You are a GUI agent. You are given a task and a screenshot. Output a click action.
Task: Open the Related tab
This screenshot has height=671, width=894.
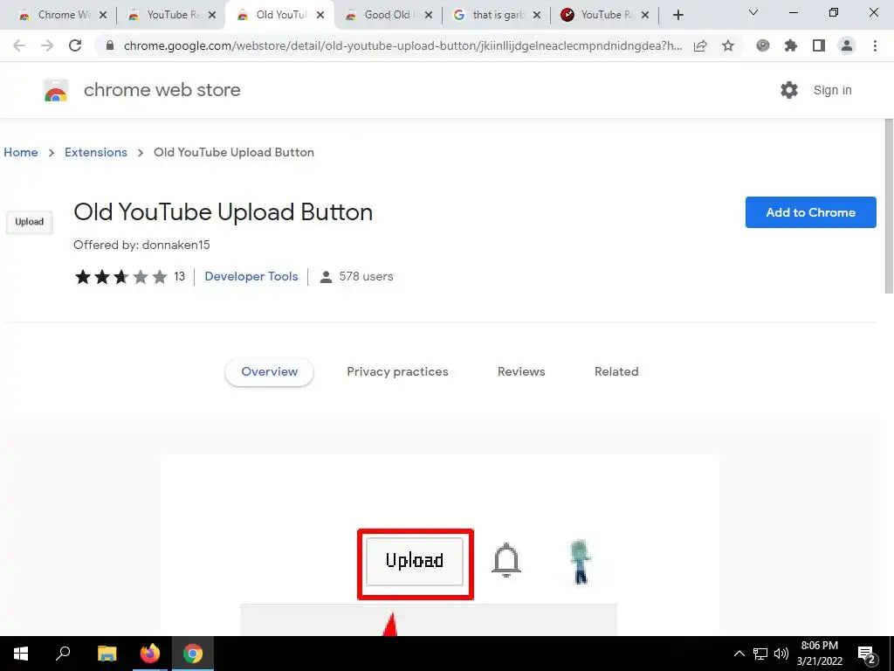coord(616,371)
